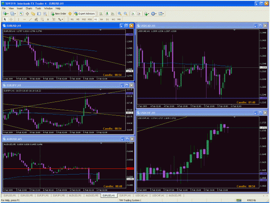The height and width of the screenshot is (203, 270).
Task: Select the Horizontal Line drawing tool
Action: point(25,19)
